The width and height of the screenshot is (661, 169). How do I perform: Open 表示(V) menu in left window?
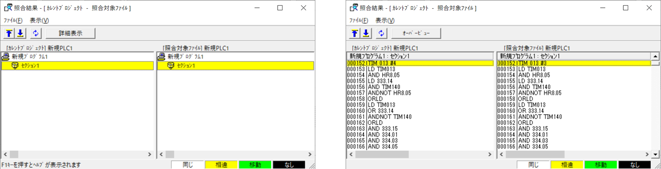click(x=39, y=20)
